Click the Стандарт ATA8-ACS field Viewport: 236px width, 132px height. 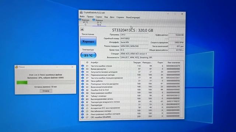coord(152,54)
